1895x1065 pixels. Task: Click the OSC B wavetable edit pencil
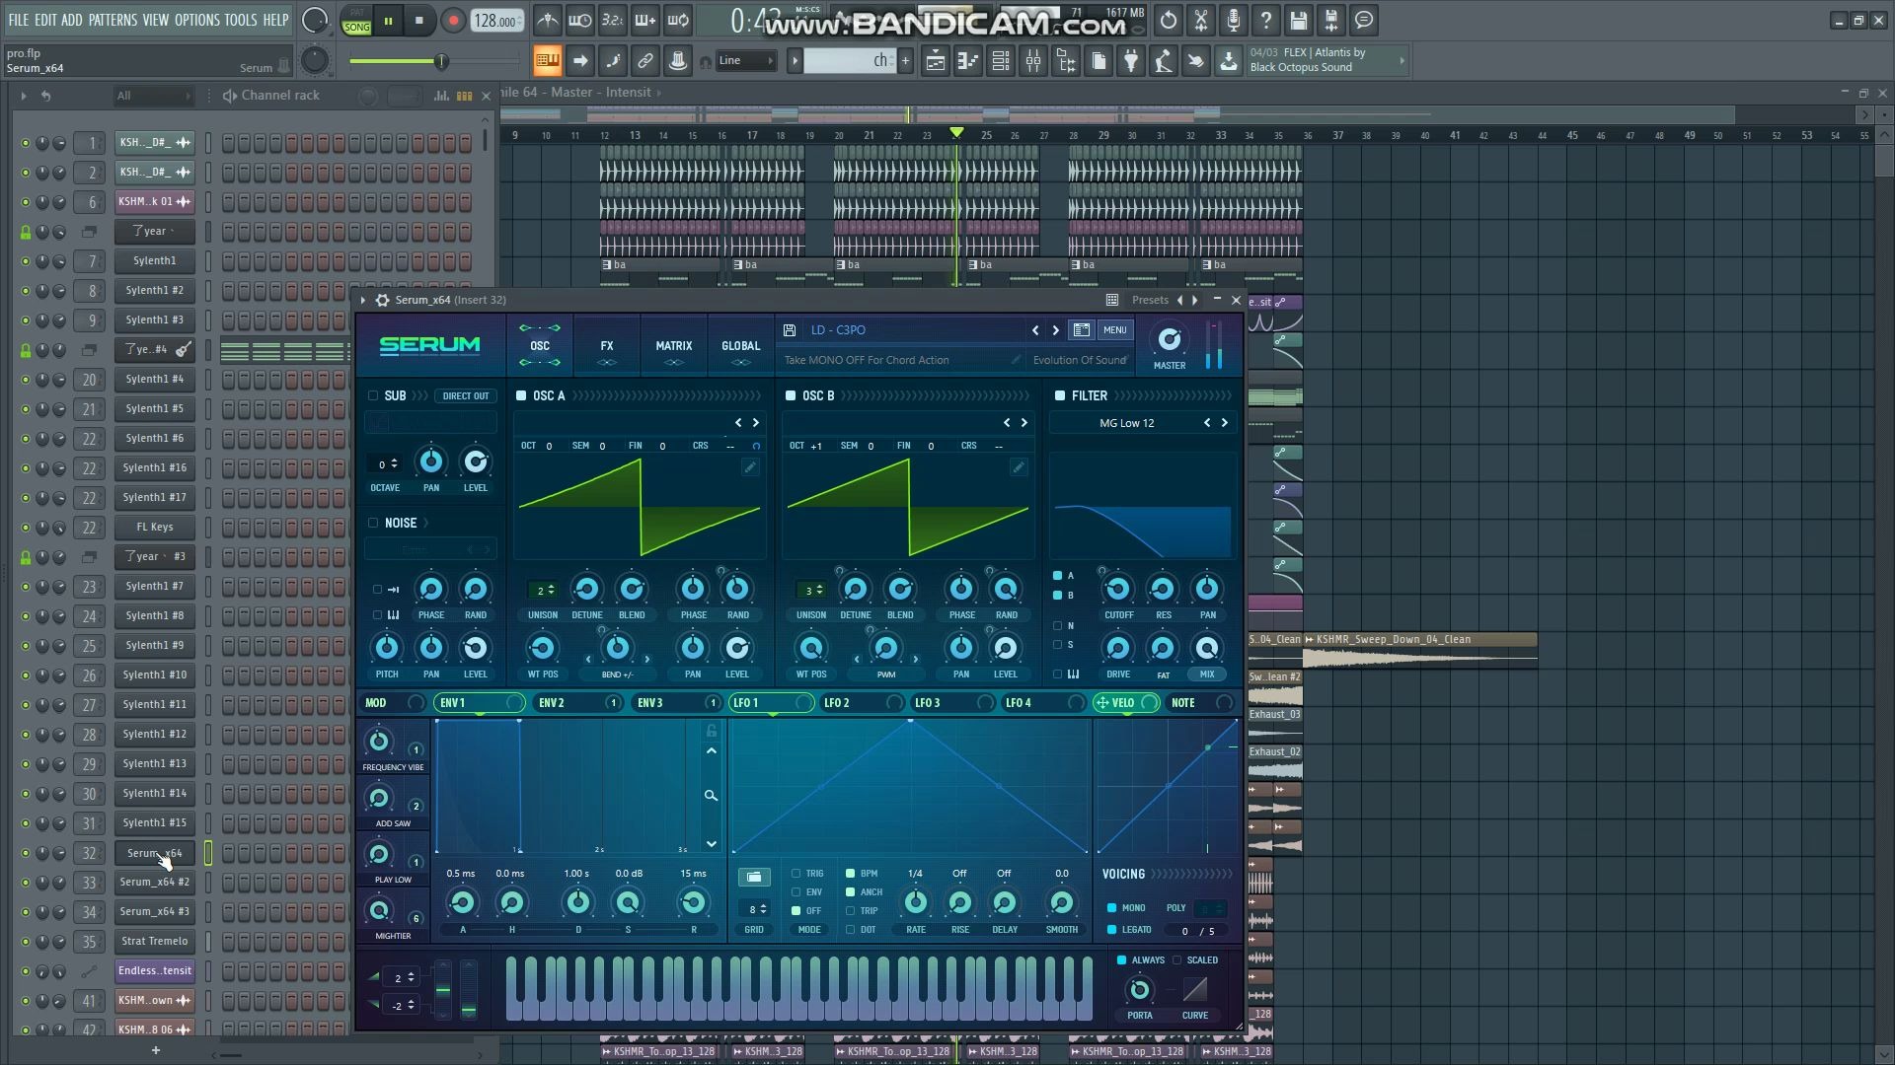tap(1019, 467)
